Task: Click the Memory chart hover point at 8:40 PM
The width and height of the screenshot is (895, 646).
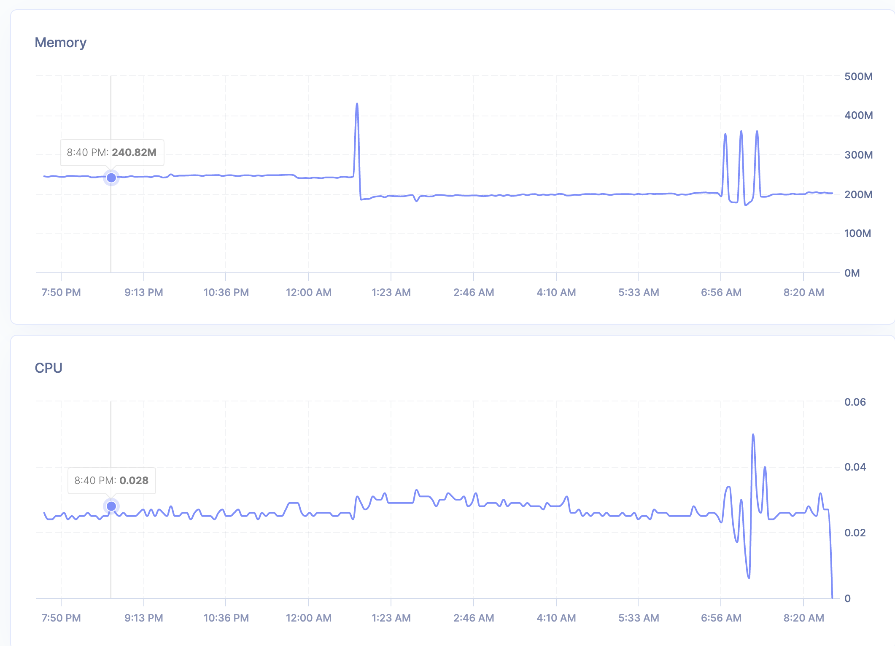Action: click(x=111, y=178)
